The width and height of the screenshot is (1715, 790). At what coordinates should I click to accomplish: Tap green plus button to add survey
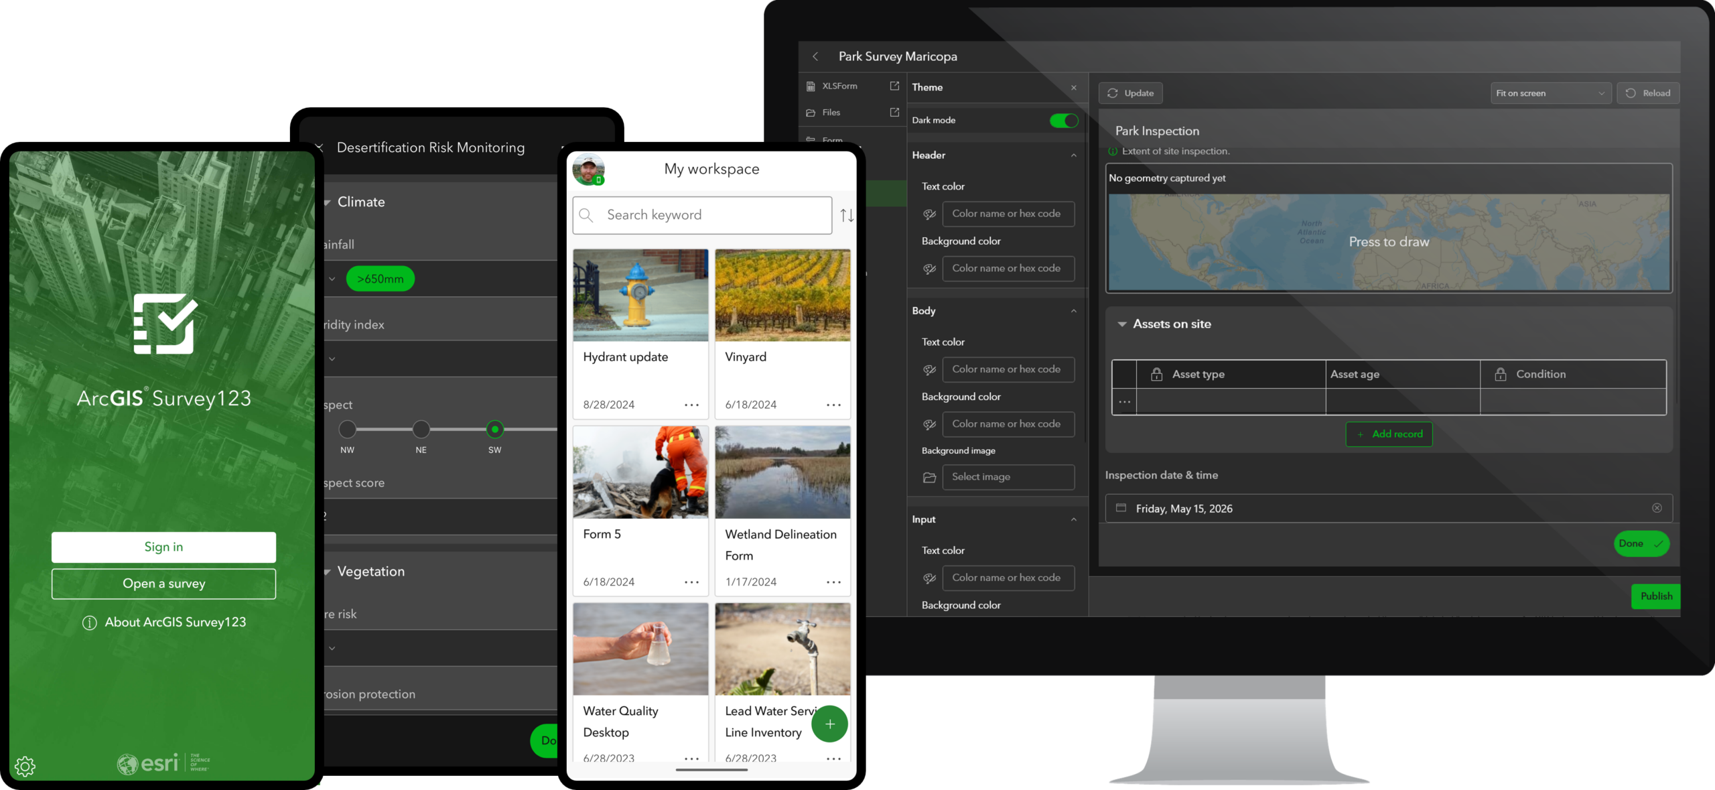829,724
